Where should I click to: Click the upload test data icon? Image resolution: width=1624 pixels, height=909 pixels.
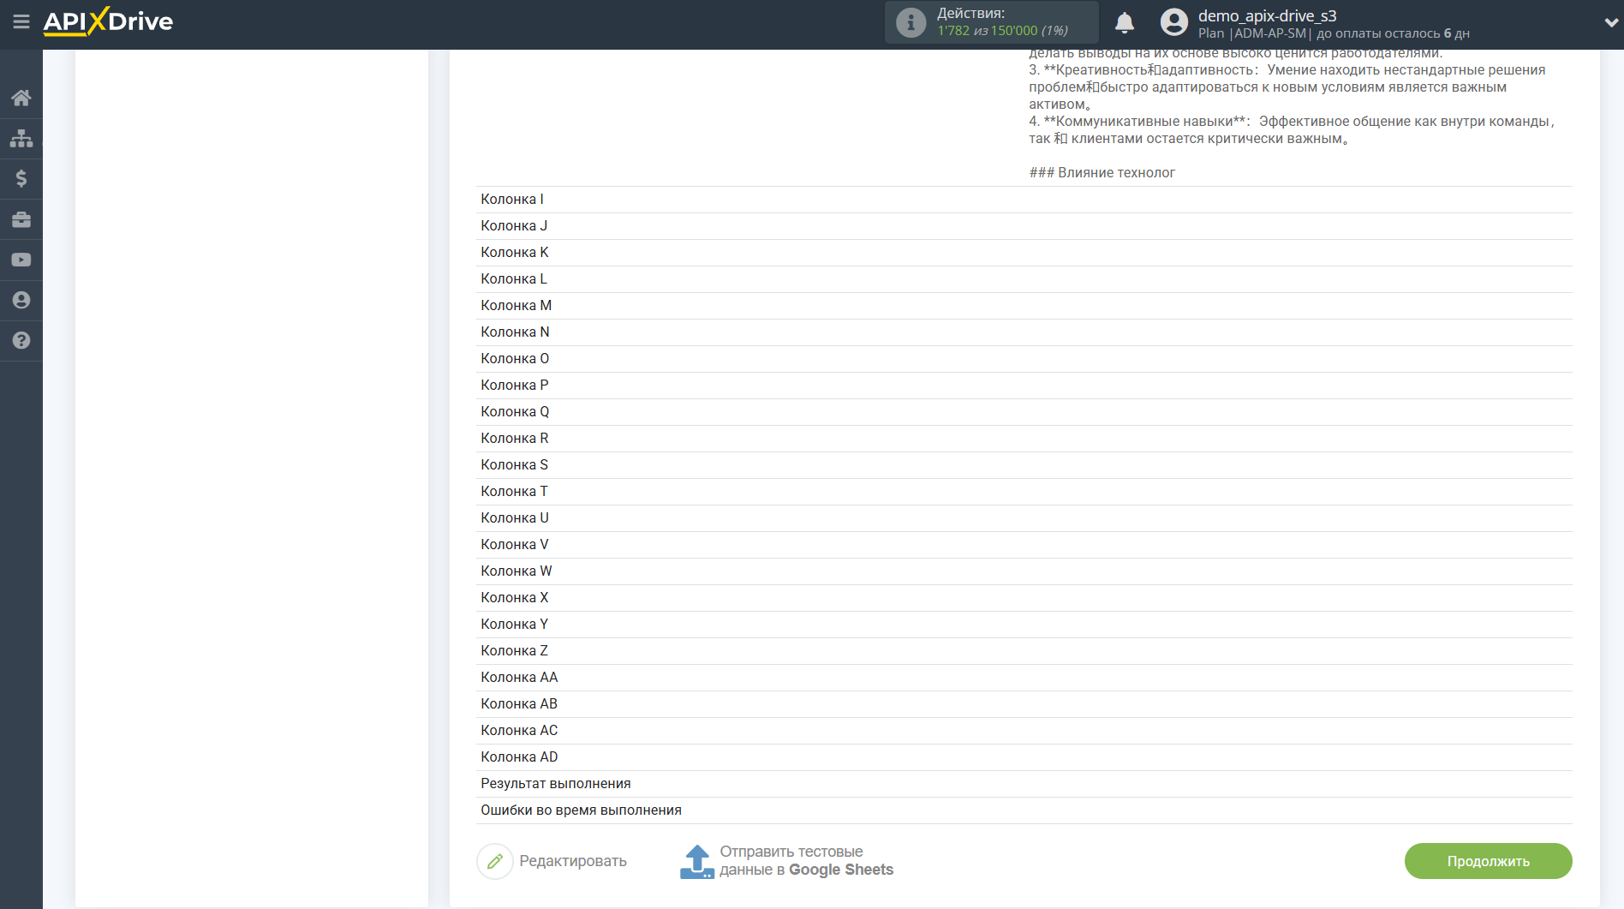(697, 861)
